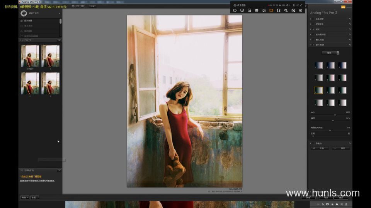Viewport: 371px width, 208px height.
Task: Click the Grain per pixel slider
Action: [x=330, y=130]
